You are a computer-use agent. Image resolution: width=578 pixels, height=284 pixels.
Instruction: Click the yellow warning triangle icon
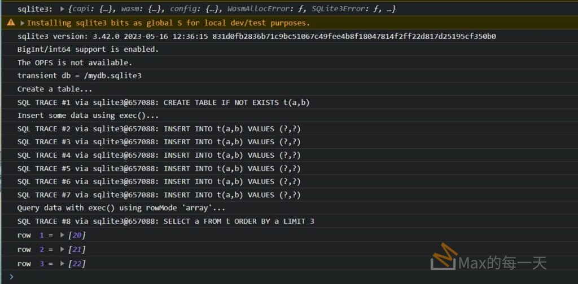point(11,23)
